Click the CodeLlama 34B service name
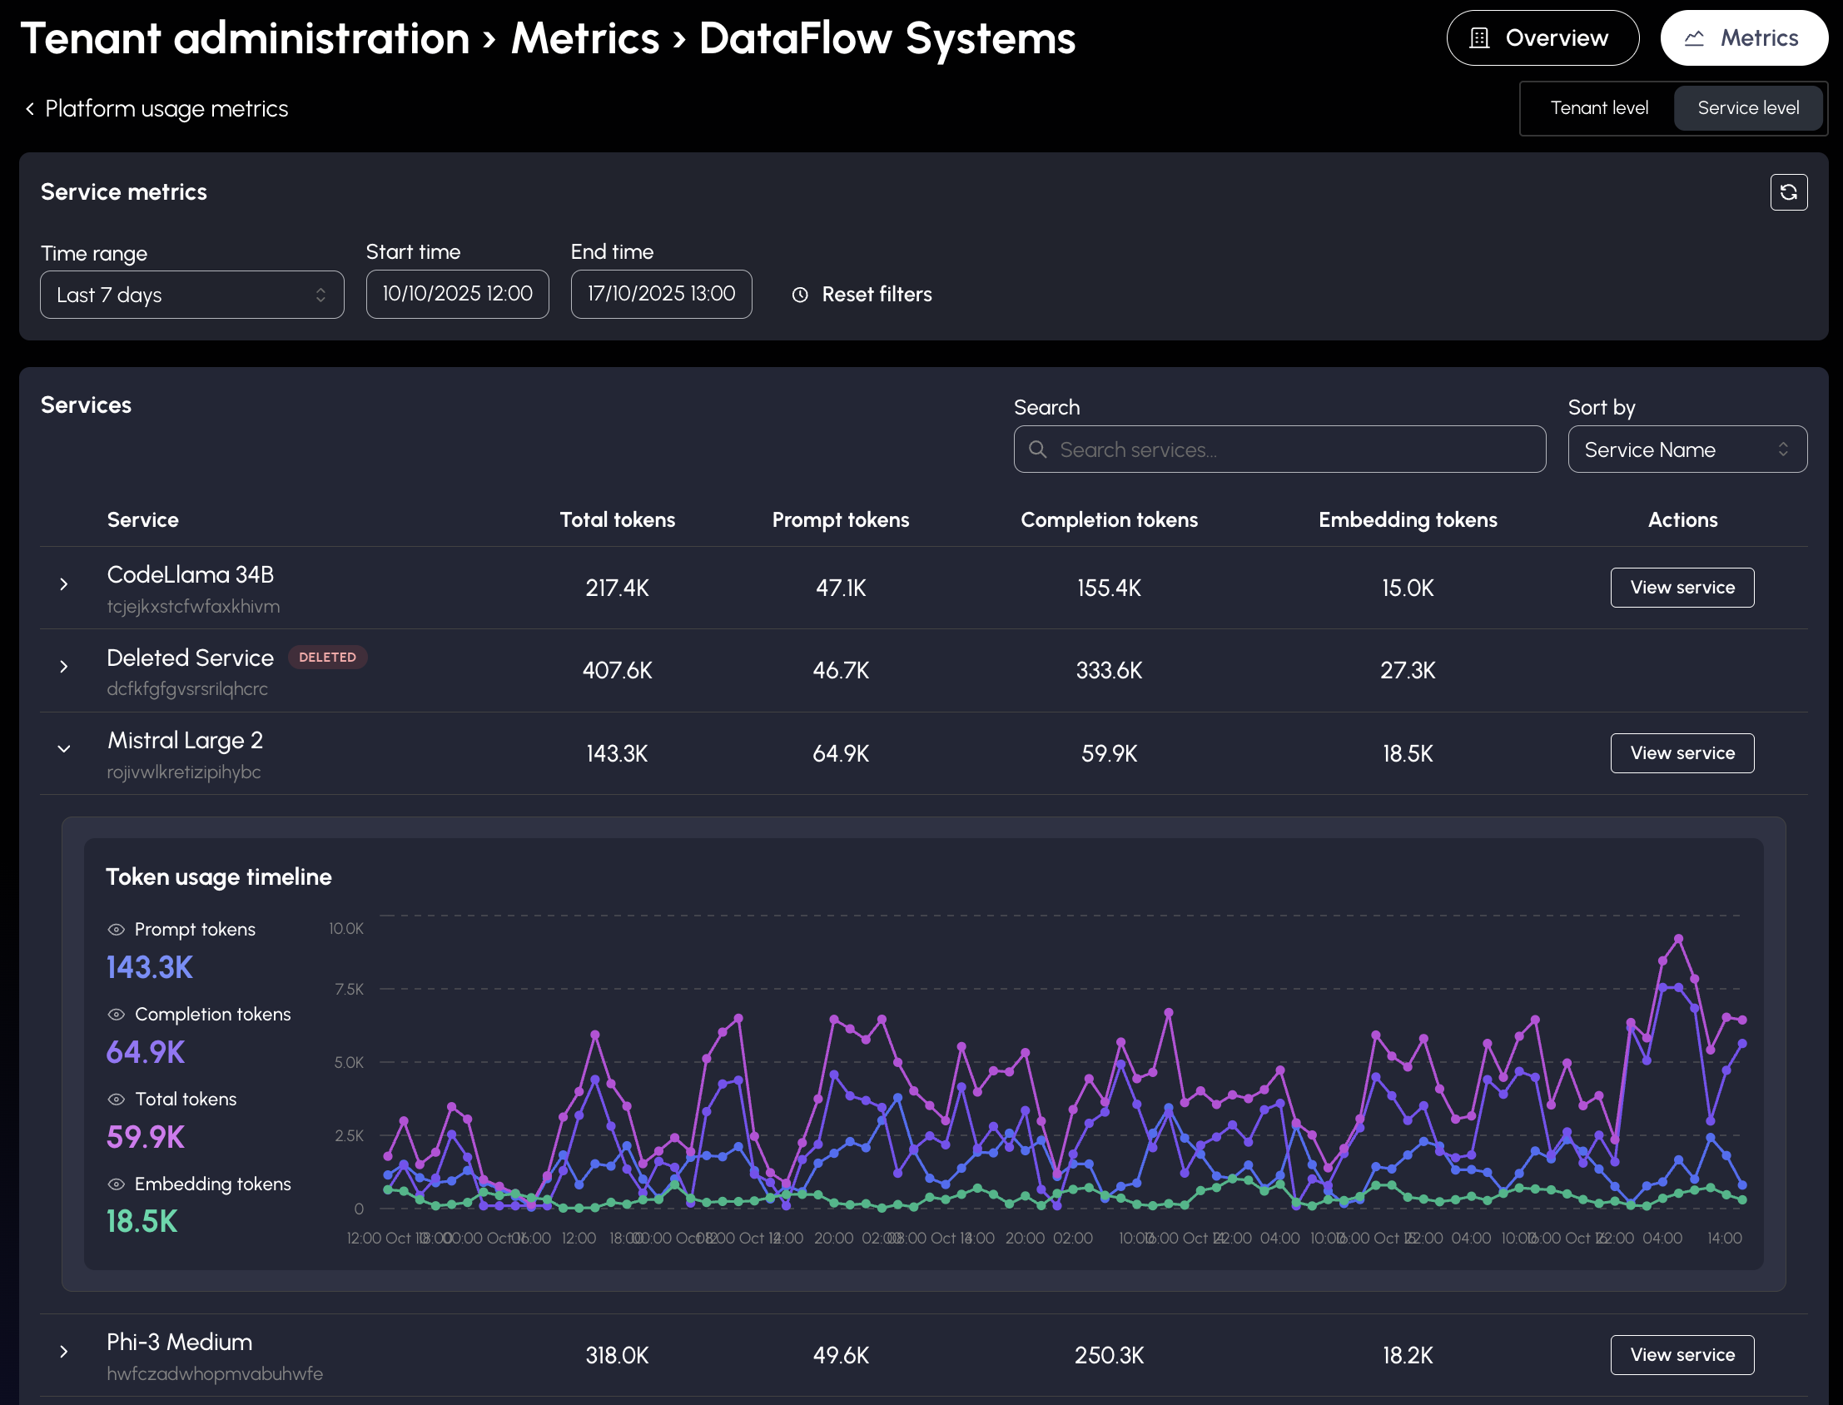The image size is (1843, 1405). tap(191, 574)
